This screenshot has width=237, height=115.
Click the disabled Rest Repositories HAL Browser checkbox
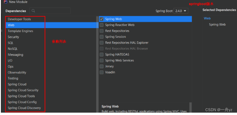[x=102, y=48]
